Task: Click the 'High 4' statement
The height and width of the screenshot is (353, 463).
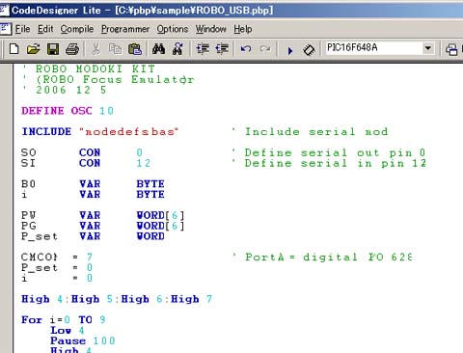Action: pyautogui.click(x=42, y=299)
